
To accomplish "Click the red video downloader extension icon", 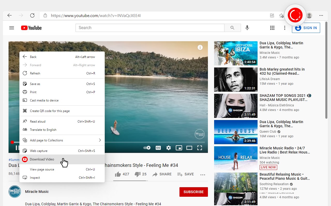I will pos(295,15).
